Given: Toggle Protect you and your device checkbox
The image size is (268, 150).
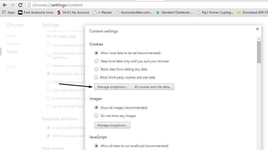Looking at the screenshot, I should pos(48,82).
